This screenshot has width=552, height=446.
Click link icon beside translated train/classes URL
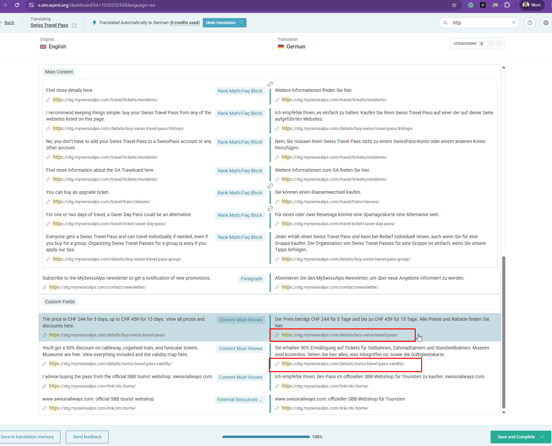click(277, 202)
